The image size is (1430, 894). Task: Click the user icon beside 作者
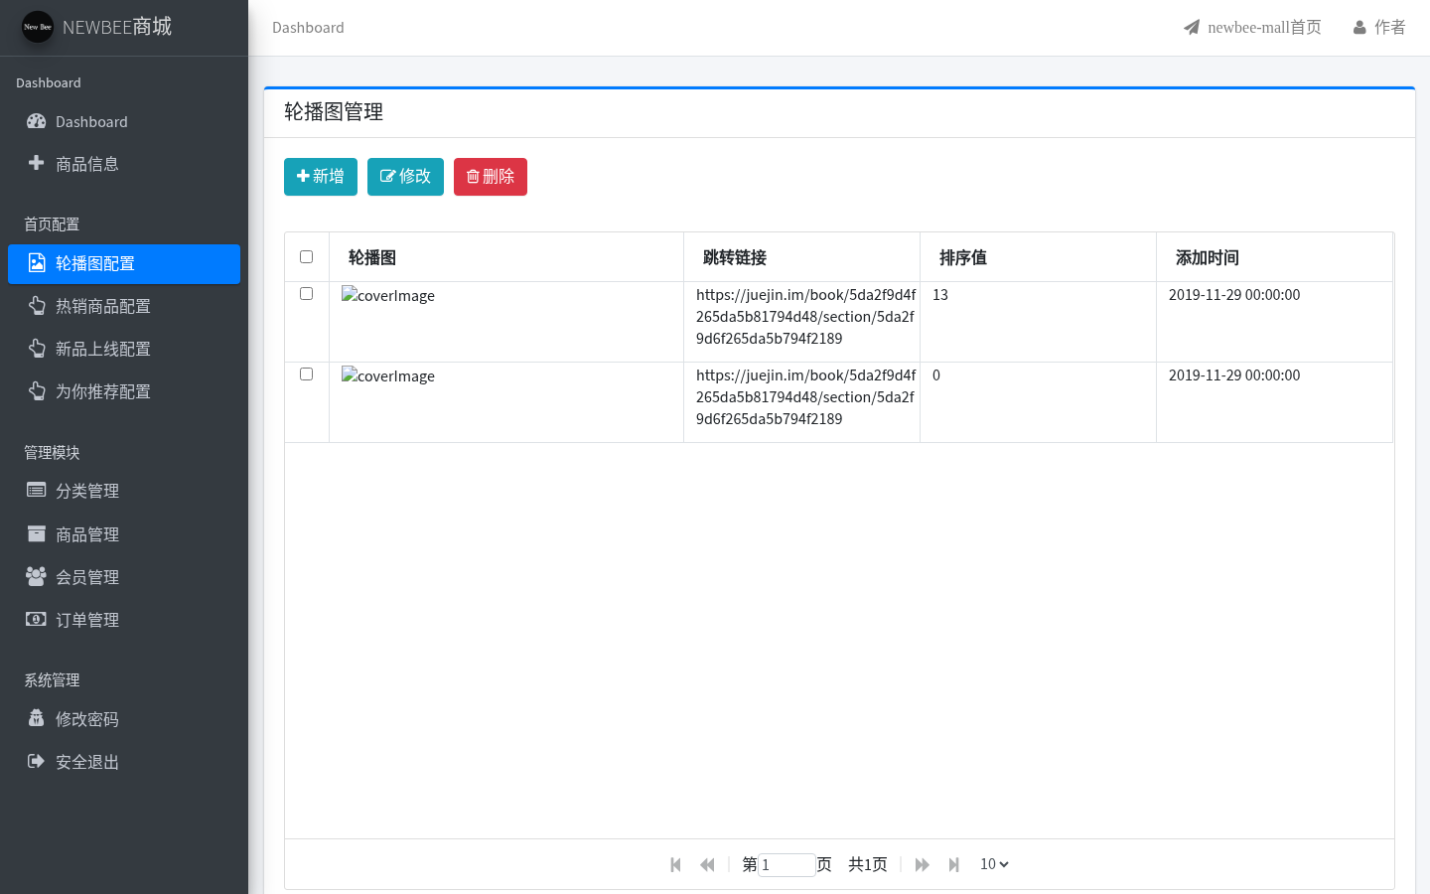[x=1359, y=28]
